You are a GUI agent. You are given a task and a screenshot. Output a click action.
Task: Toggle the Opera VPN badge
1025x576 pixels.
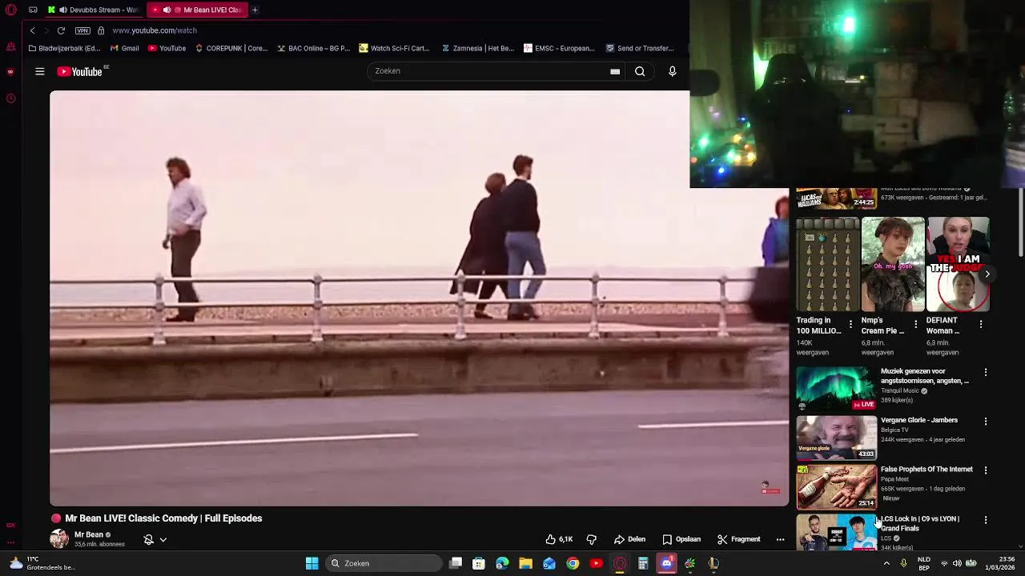point(82,30)
